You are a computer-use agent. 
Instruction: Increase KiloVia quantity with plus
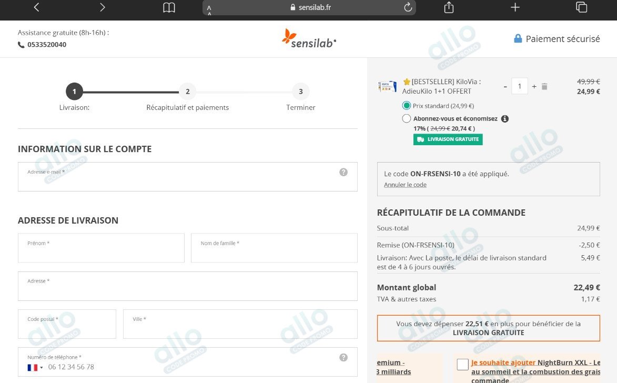tap(534, 87)
